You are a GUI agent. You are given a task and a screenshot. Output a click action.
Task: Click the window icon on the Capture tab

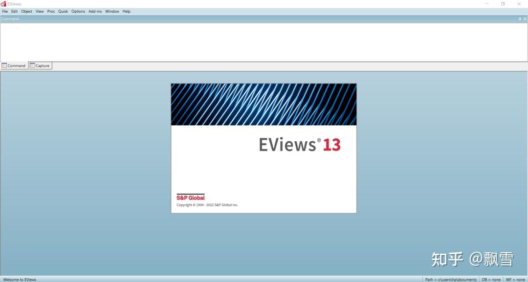click(31, 65)
